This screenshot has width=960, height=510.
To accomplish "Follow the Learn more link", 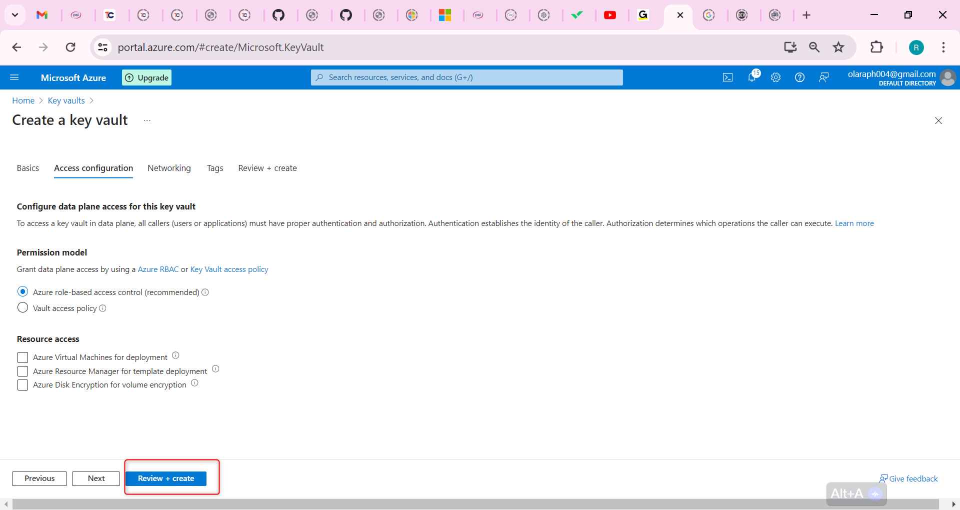I will pyautogui.click(x=854, y=223).
